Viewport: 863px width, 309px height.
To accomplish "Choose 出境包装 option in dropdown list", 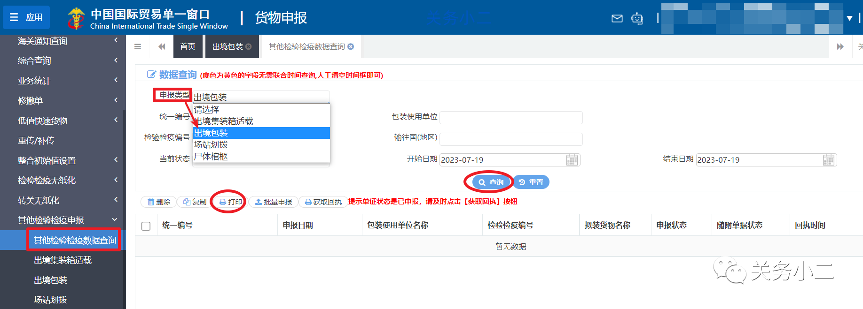I will (x=261, y=133).
